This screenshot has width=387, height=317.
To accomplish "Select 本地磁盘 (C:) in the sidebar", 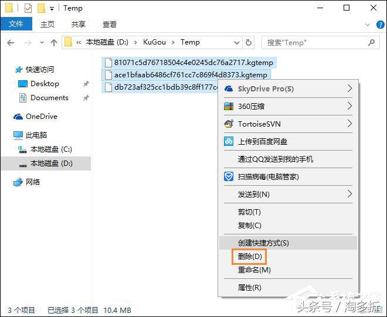I will click(x=51, y=149).
